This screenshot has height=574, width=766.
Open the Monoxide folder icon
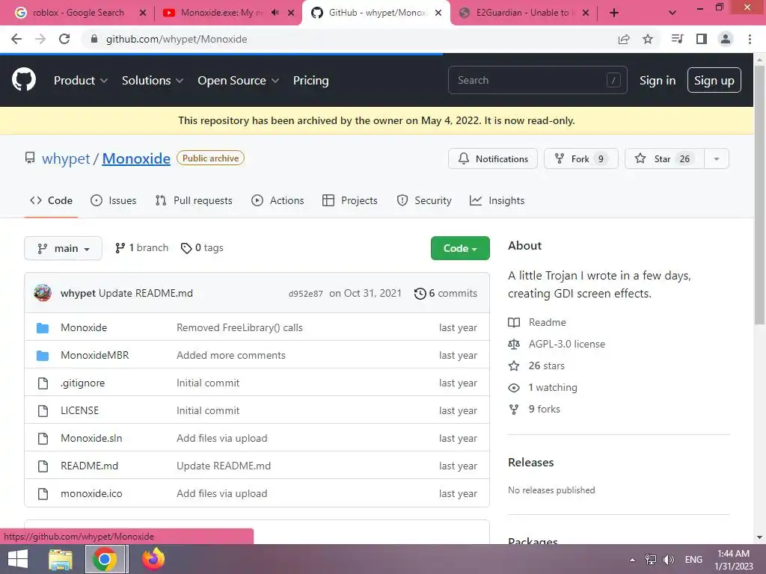tap(43, 328)
